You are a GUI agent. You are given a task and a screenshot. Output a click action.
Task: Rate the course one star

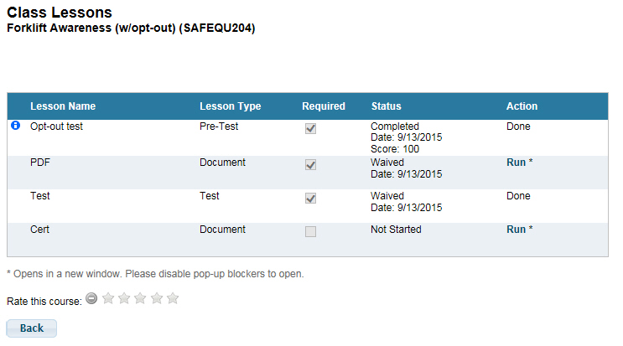pos(108,298)
